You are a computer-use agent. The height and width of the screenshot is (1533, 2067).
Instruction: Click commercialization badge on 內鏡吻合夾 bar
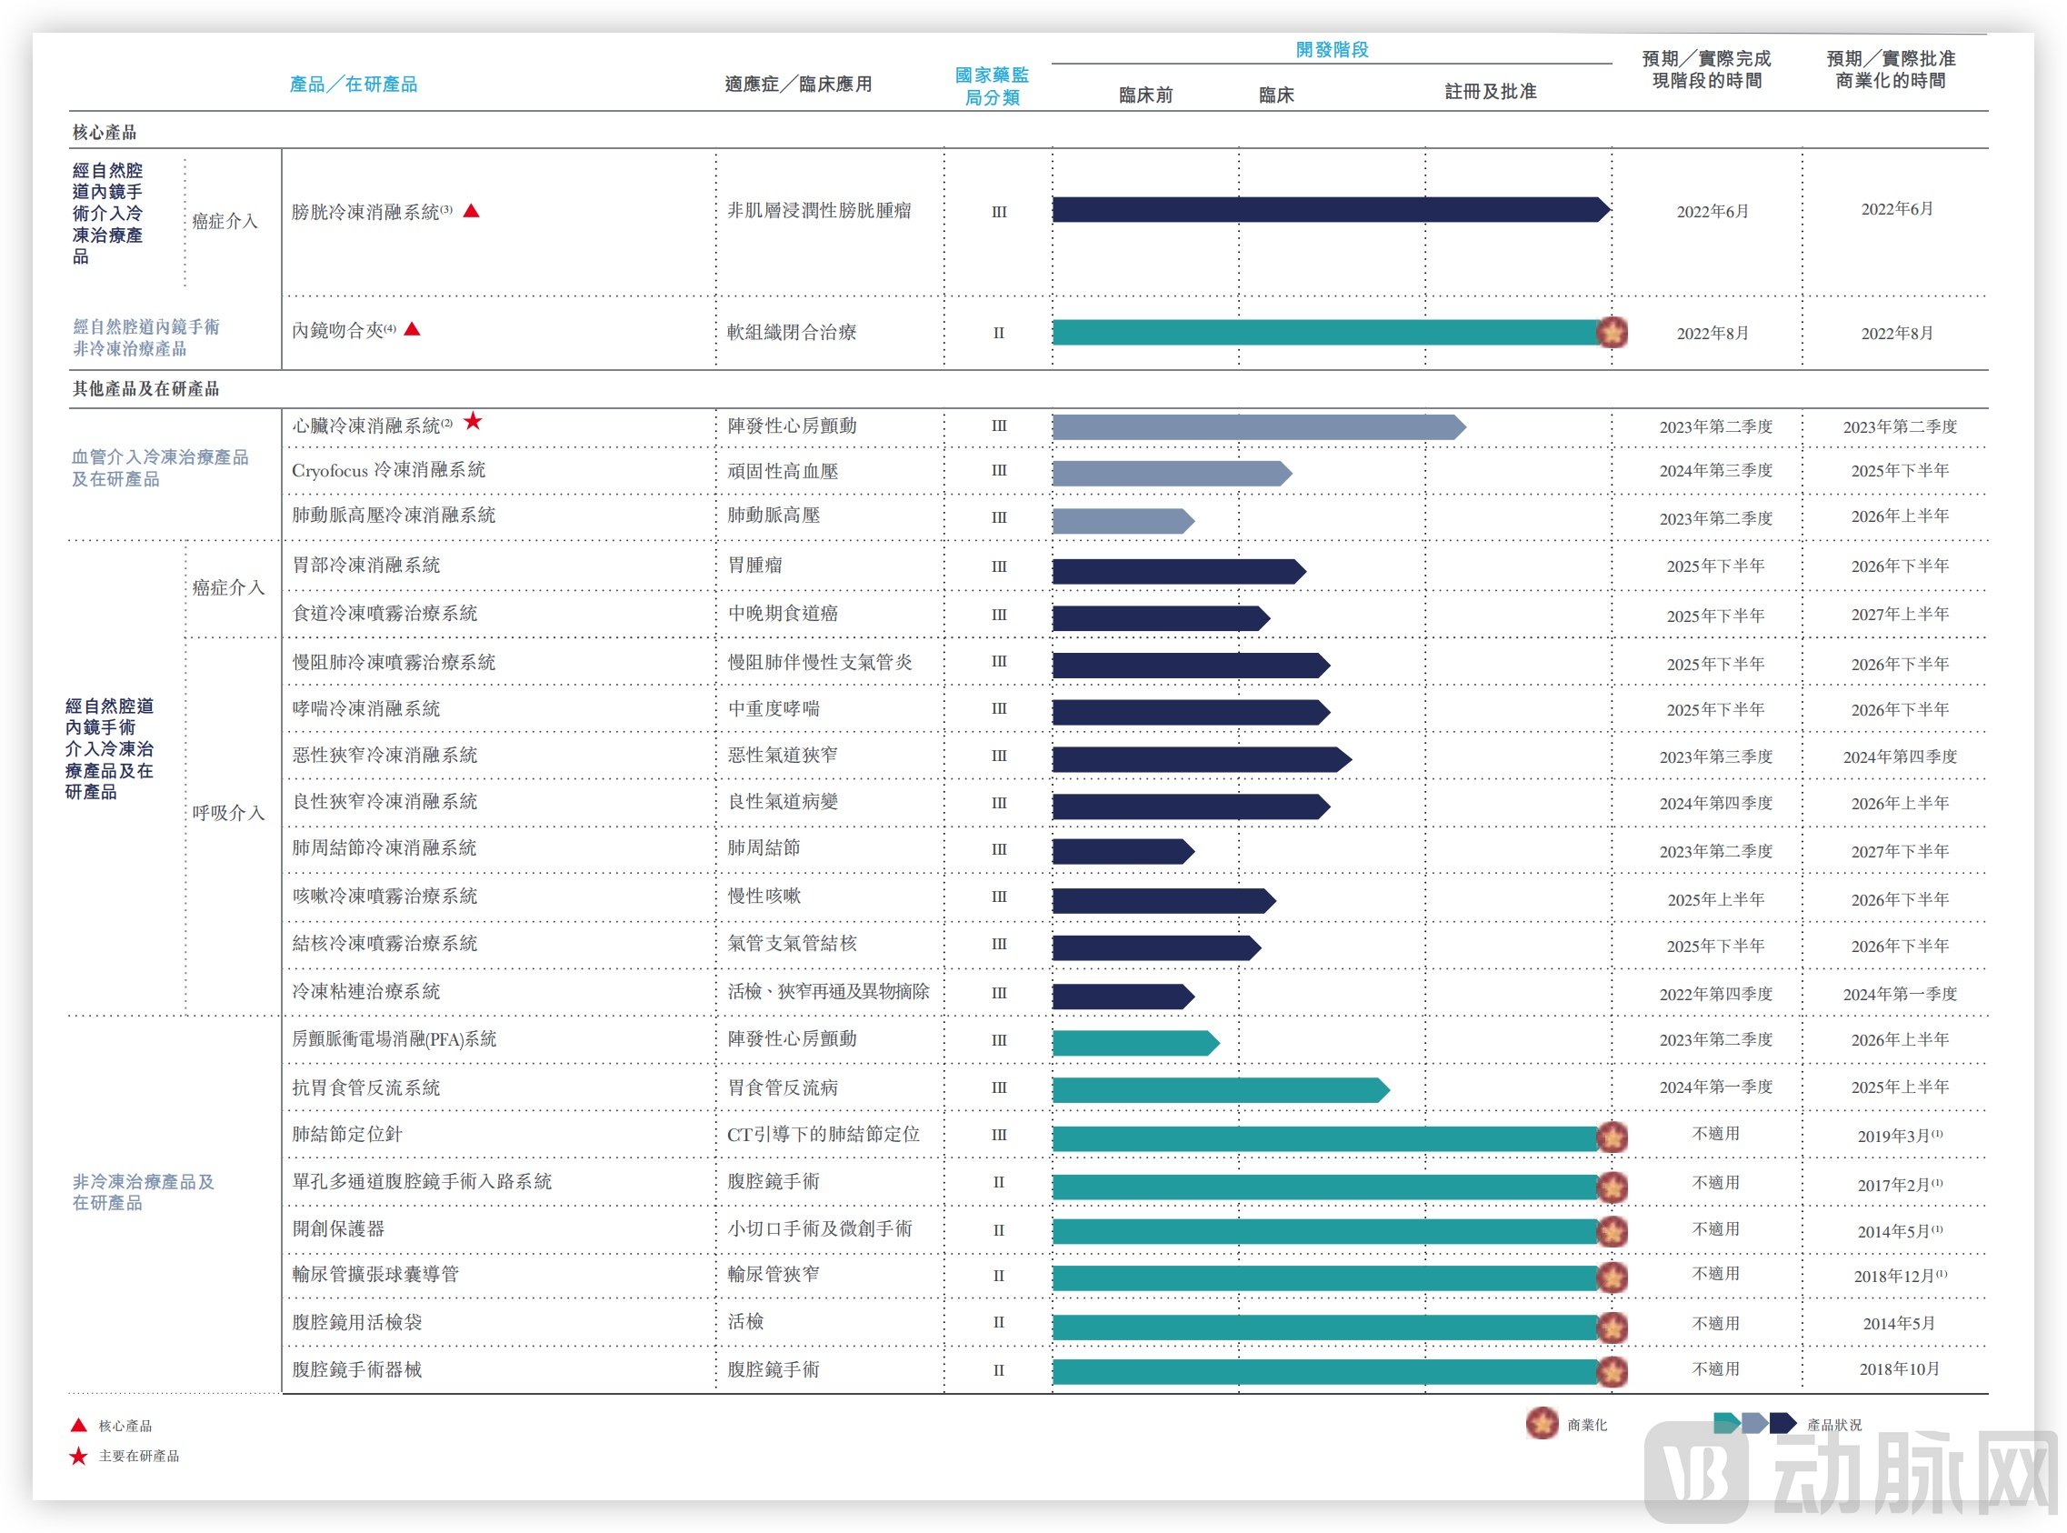1612,332
